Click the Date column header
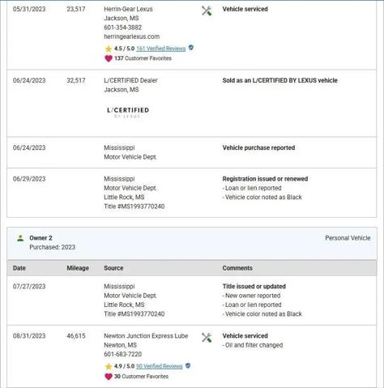The height and width of the screenshot is (388, 384). click(19, 268)
